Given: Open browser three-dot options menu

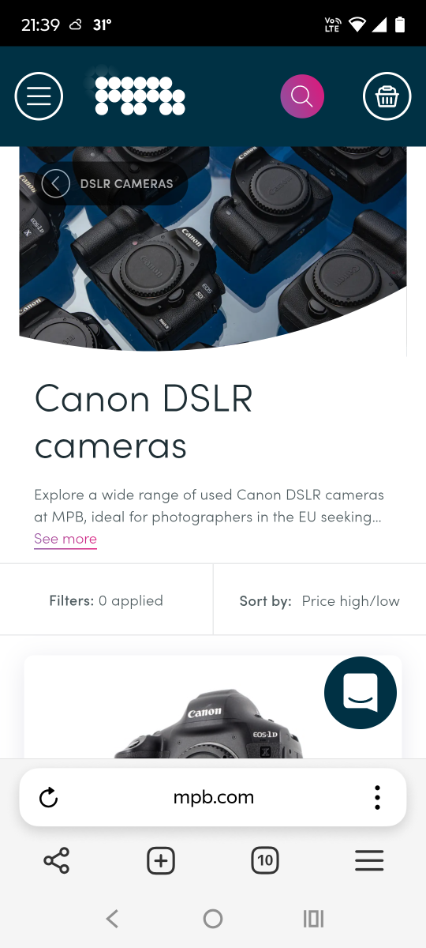Looking at the screenshot, I should (377, 798).
